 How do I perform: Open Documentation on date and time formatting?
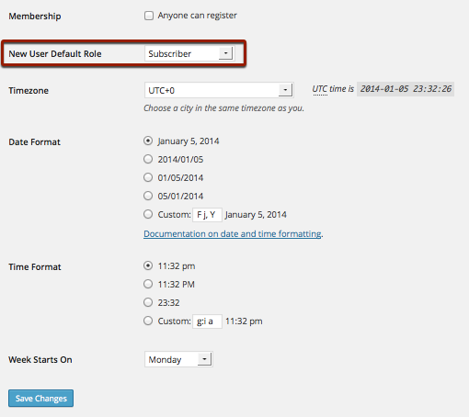(x=233, y=234)
